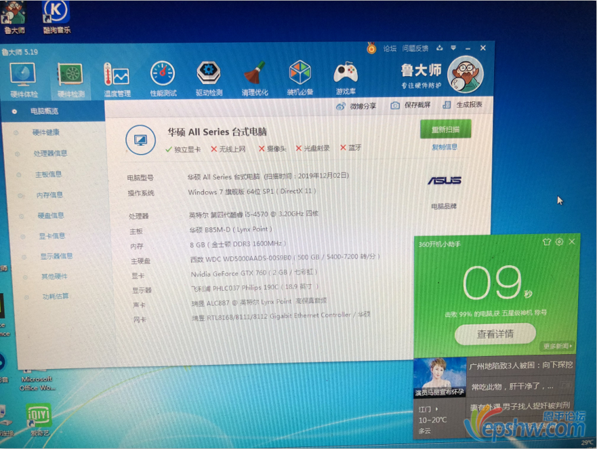
Task: Open 驱动检测 driver detection icon
Action: pyautogui.click(x=209, y=79)
